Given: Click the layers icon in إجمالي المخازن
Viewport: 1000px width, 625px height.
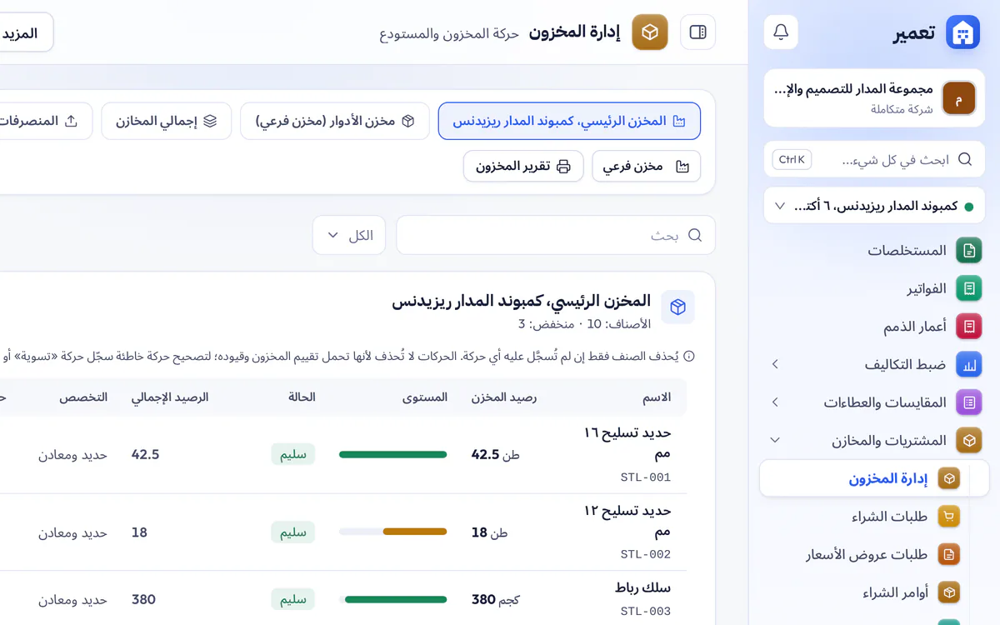Looking at the screenshot, I should click(210, 121).
